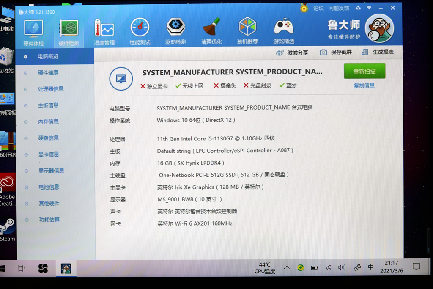433x289 pixels.
Task: Click the battery icon in system tray
Action: tap(314, 267)
